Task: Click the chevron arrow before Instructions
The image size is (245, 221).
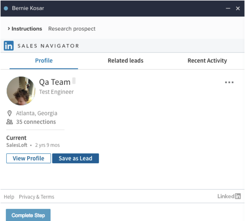Action: click(9, 29)
